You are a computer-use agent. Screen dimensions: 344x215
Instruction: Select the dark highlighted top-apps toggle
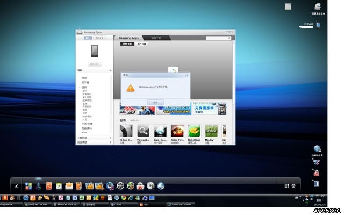127,44
